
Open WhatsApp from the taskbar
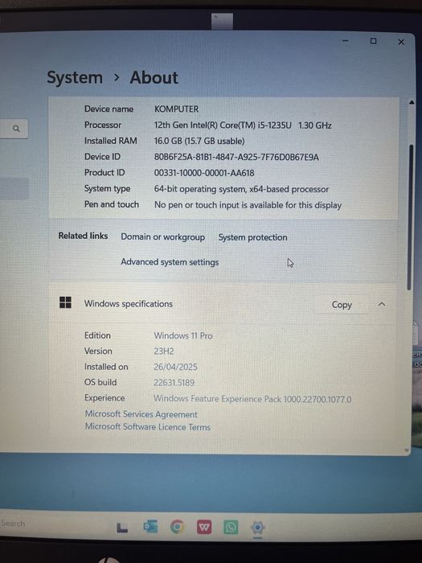(231, 527)
